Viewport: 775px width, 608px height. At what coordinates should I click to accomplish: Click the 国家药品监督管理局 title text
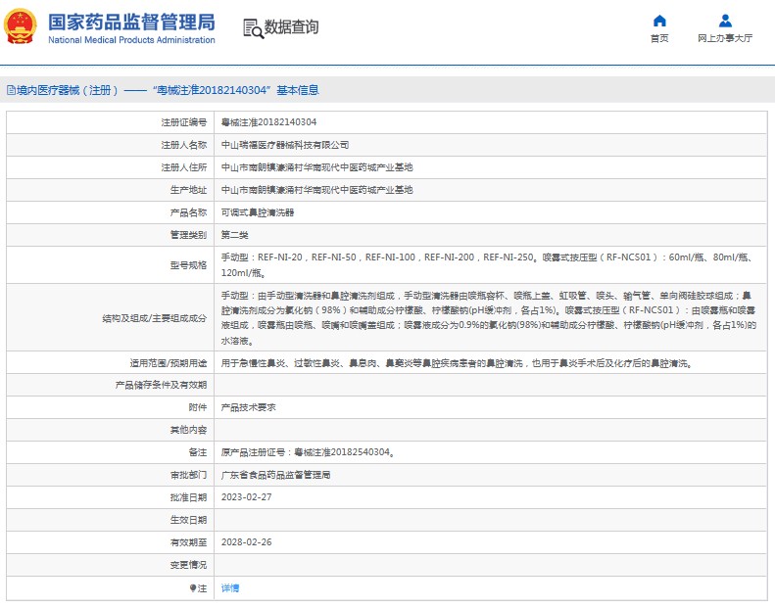130,22
